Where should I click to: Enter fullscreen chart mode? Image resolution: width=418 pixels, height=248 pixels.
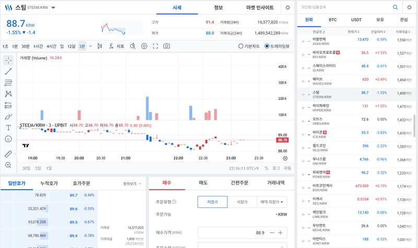coord(155,46)
